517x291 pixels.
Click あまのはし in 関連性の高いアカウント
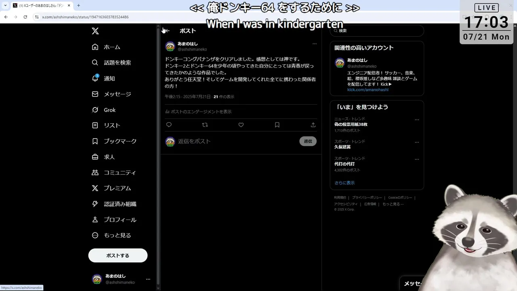tap(357, 60)
